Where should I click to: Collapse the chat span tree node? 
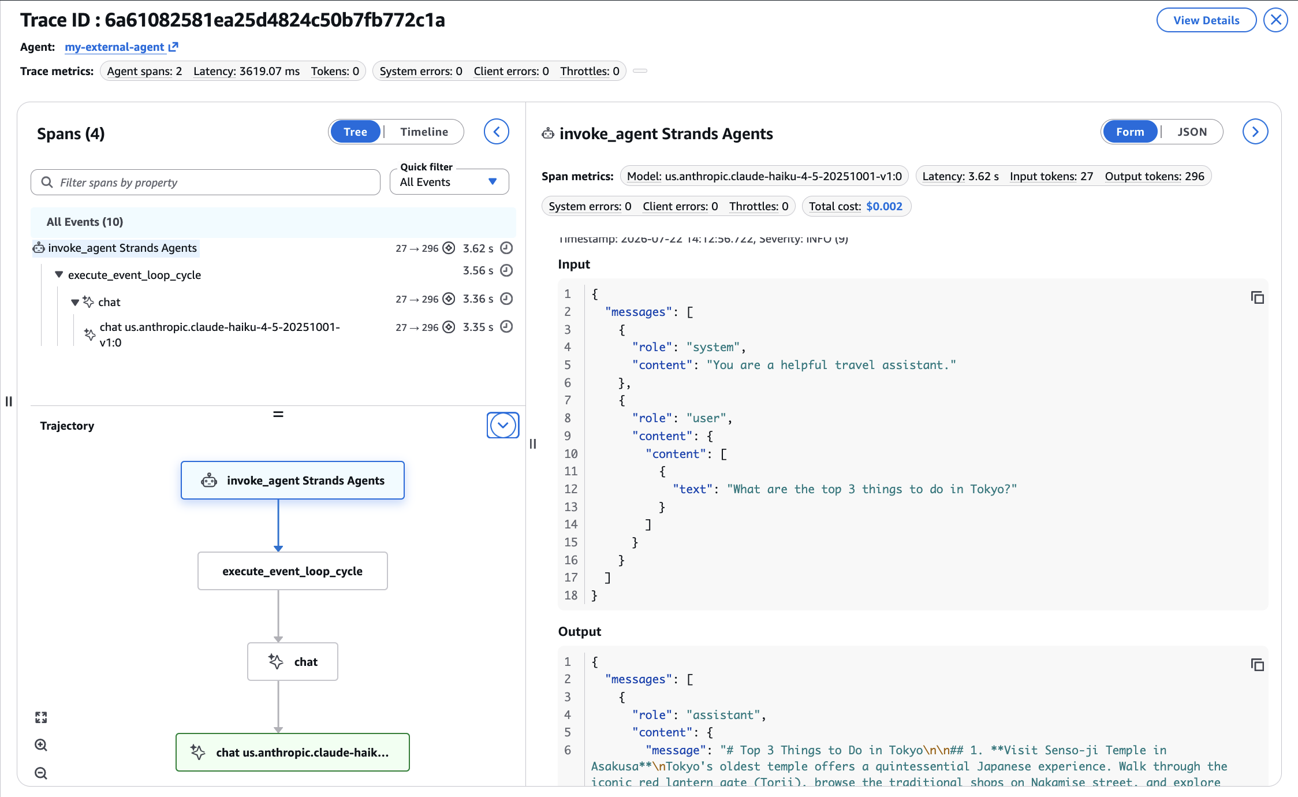pyautogui.click(x=75, y=302)
